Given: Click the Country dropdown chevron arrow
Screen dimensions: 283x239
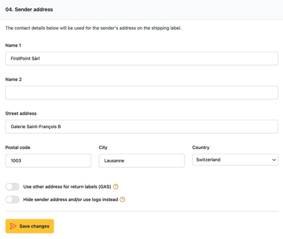Looking at the screenshot, I should coord(273,160).
